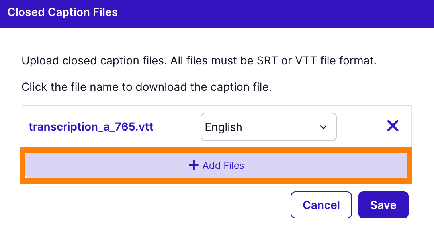Click the highlighted Add Files area
The height and width of the screenshot is (234, 434).
tap(216, 165)
